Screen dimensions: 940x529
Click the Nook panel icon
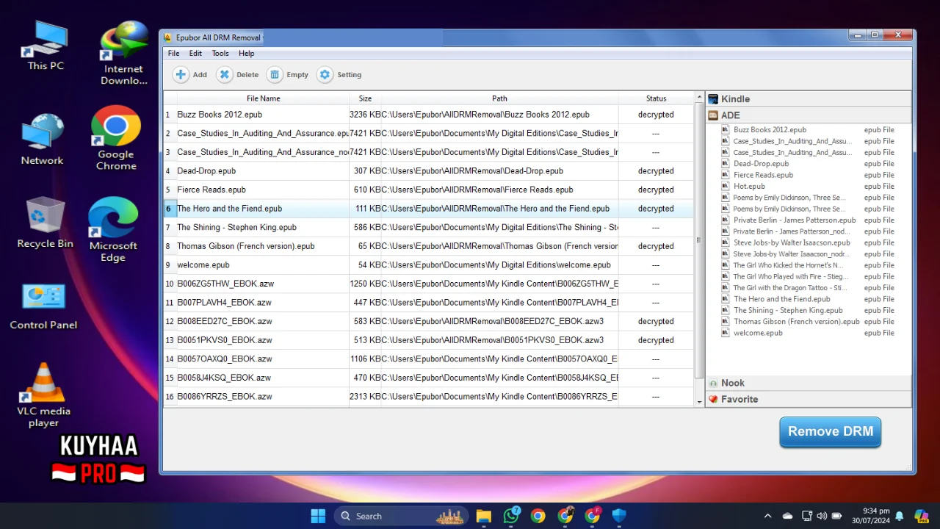[x=713, y=383]
